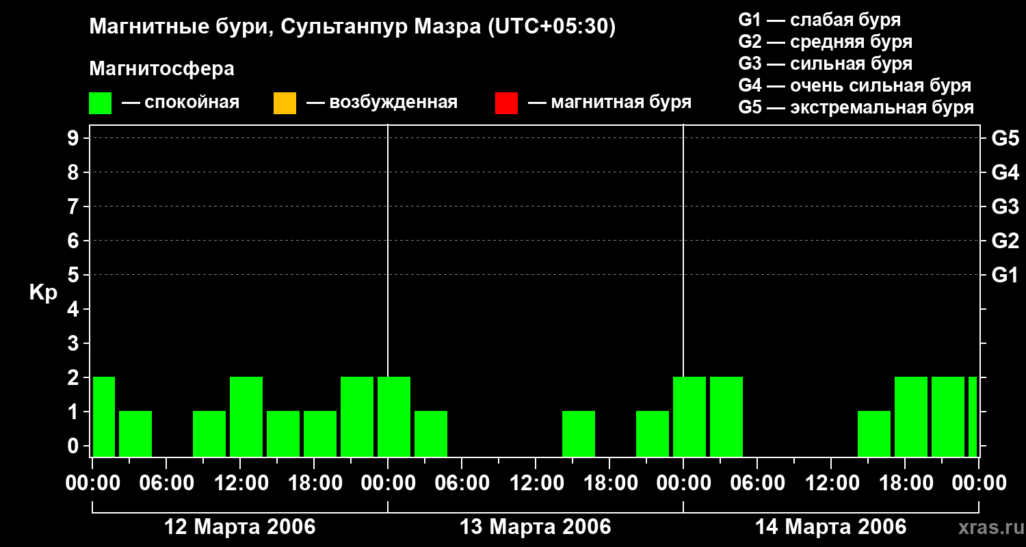
Task: Click the green 'спокойная' legend swatch
Action: (x=101, y=103)
